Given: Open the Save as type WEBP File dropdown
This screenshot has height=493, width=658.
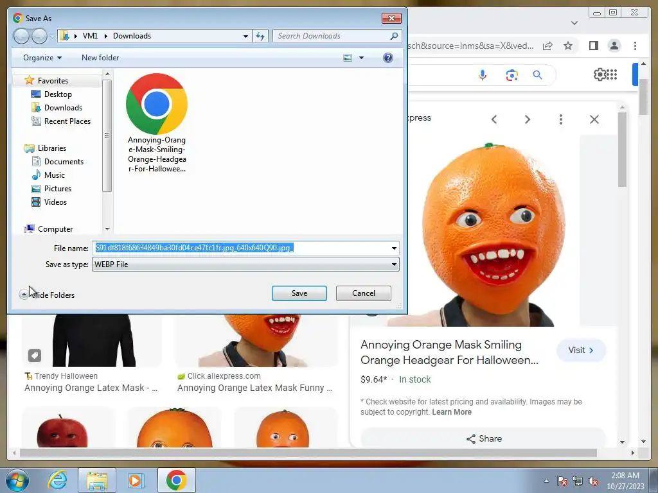Looking at the screenshot, I should click(x=245, y=264).
